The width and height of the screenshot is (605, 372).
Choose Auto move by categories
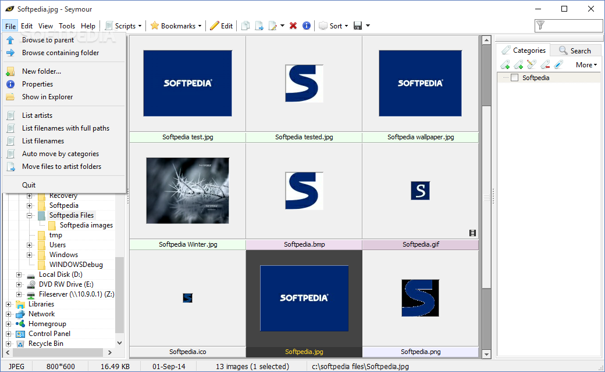[x=64, y=154]
